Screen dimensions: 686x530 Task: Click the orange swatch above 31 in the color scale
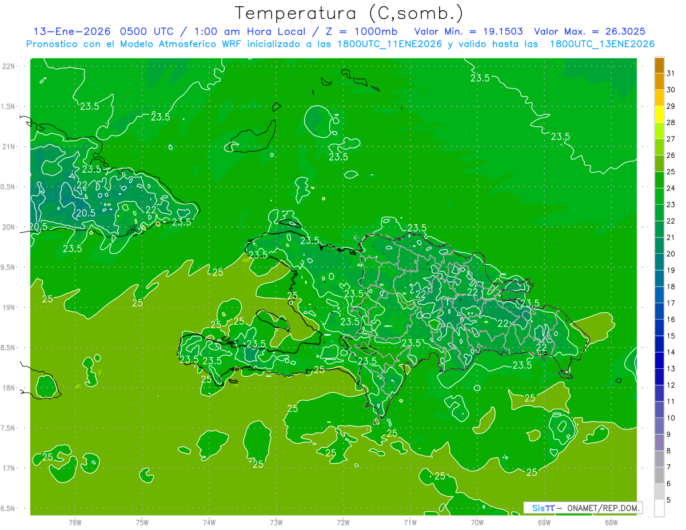click(659, 66)
